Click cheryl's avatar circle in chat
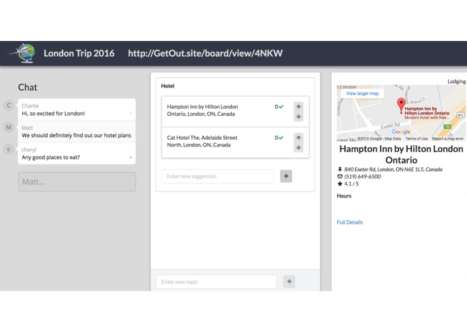Image resolution: width=467 pixels, height=332 pixels. pos(9,149)
